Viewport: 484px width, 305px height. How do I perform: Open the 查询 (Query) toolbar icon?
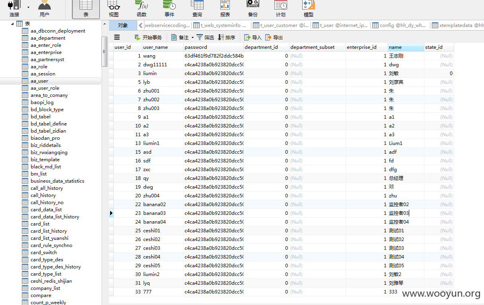tap(197, 9)
